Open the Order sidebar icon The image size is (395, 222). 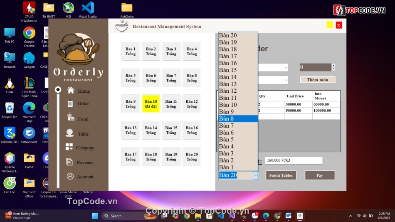70,104
